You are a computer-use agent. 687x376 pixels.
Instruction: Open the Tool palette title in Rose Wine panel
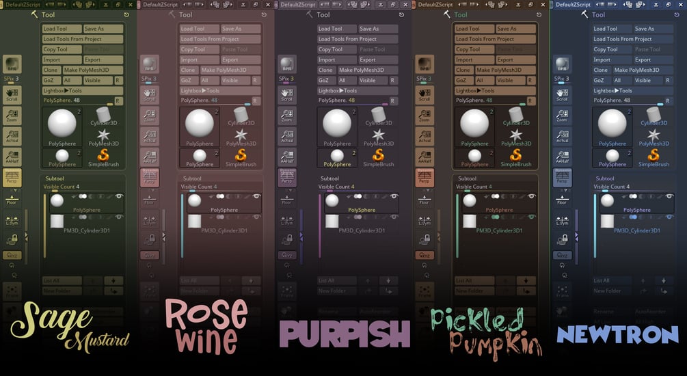click(x=186, y=14)
